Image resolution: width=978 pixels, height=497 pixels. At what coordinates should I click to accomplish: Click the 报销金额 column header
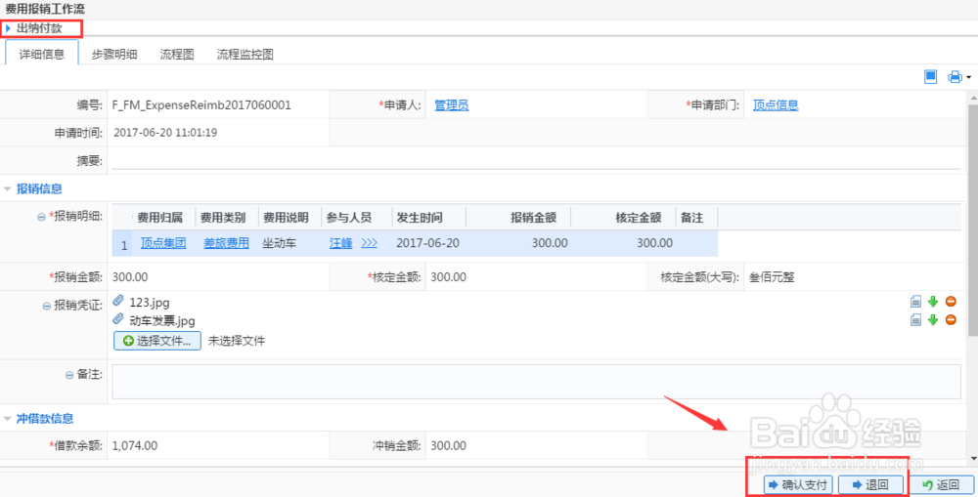(x=517, y=218)
